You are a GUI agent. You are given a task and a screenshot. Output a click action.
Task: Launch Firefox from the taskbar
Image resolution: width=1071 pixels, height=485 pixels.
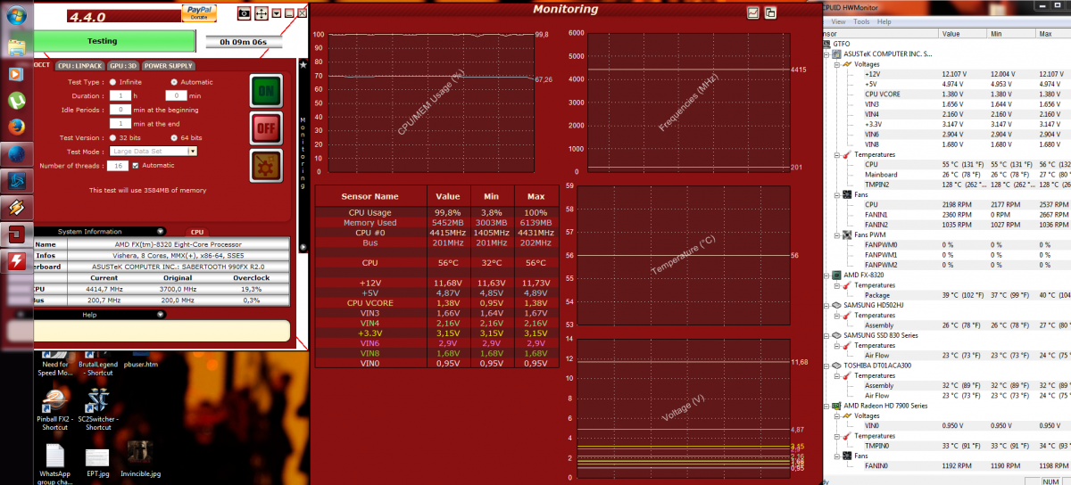coord(16,127)
